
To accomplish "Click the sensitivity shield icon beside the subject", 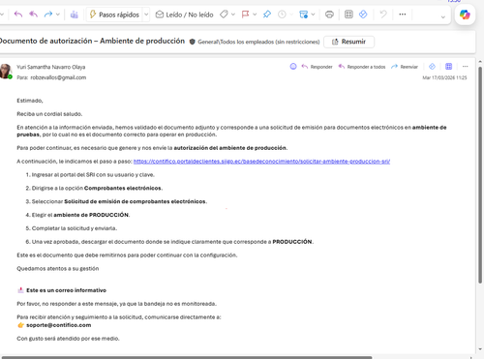I will 193,42.
